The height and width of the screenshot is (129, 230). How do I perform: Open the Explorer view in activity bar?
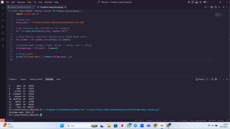pyautogui.click(x=3, y=8)
